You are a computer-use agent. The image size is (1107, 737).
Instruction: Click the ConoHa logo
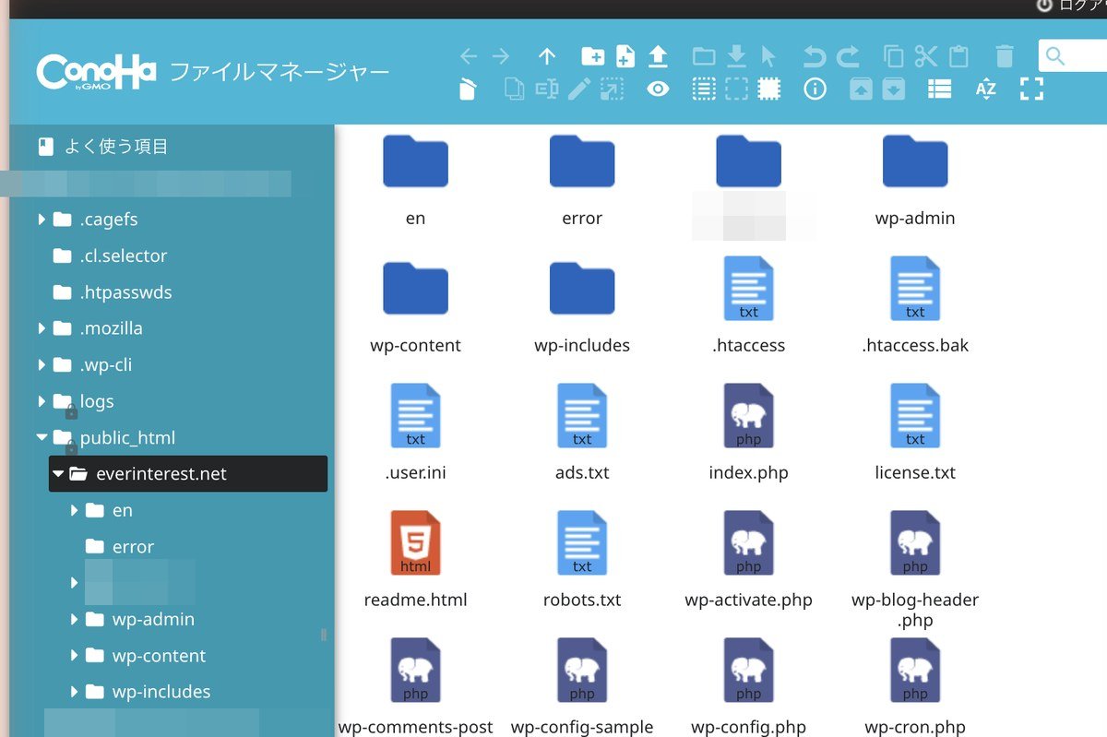(96, 72)
